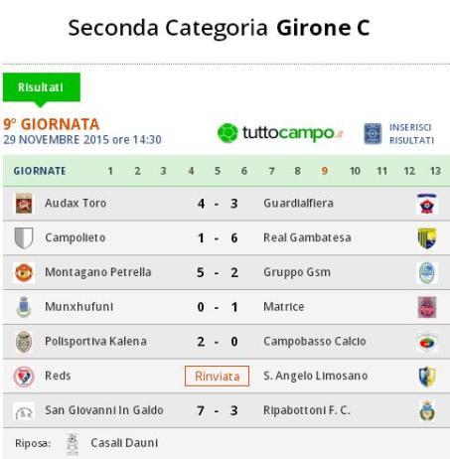Open the tuttocampo soccer ball logo

point(227,133)
